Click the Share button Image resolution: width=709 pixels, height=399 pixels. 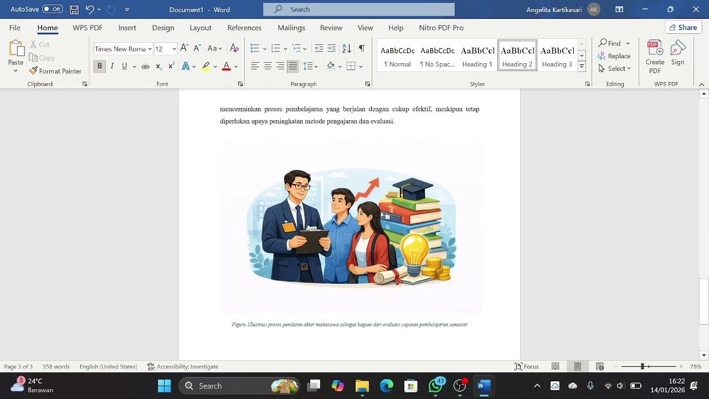(x=683, y=28)
